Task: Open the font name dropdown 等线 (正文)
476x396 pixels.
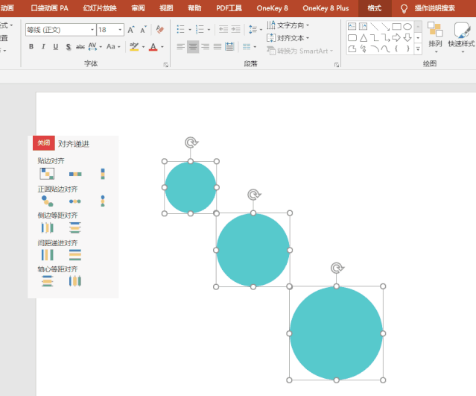Action: [92, 30]
